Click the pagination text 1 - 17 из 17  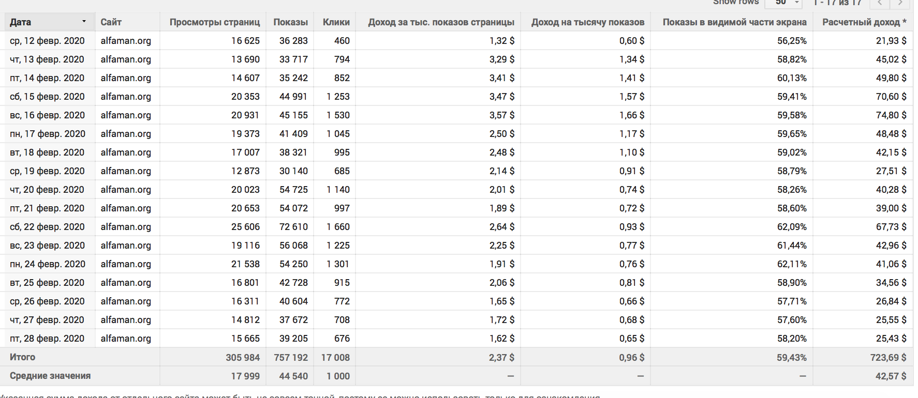tap(837, 3)
